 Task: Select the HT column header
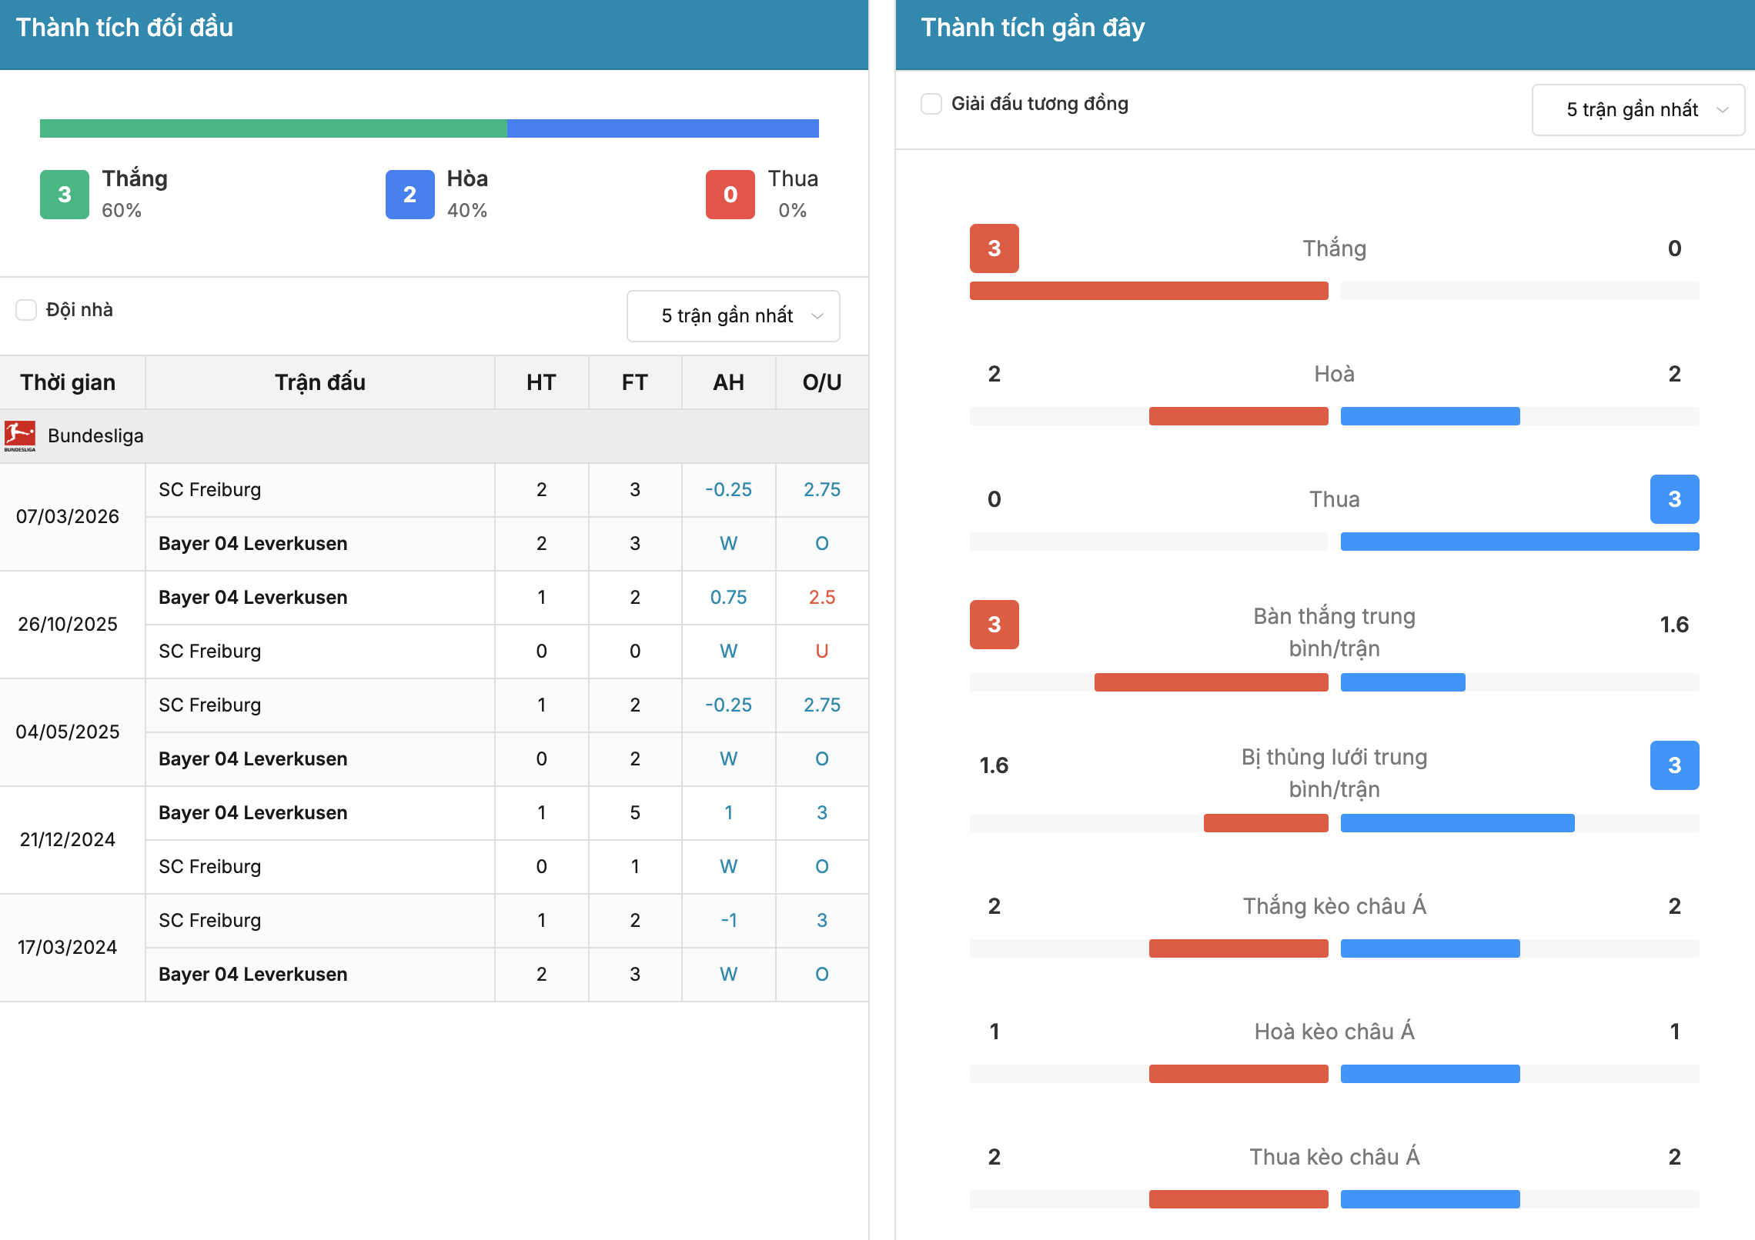[x=541, y=382]
